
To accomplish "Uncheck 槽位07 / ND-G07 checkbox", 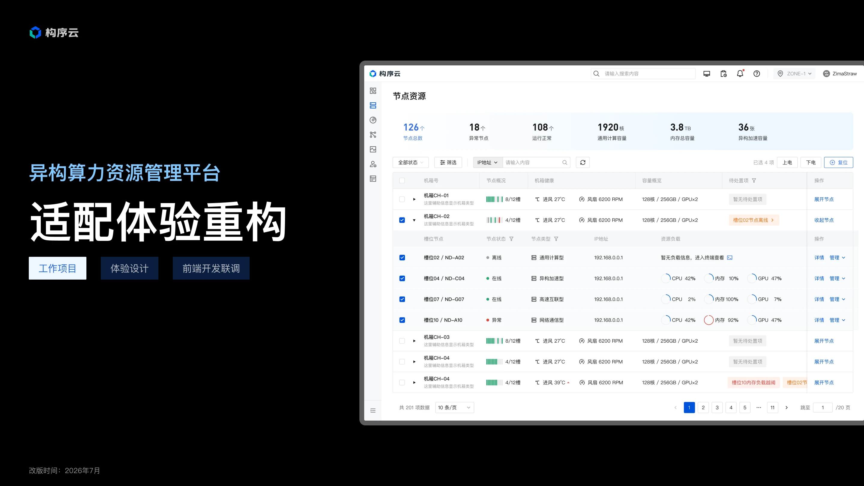I will tap(402, 299).
